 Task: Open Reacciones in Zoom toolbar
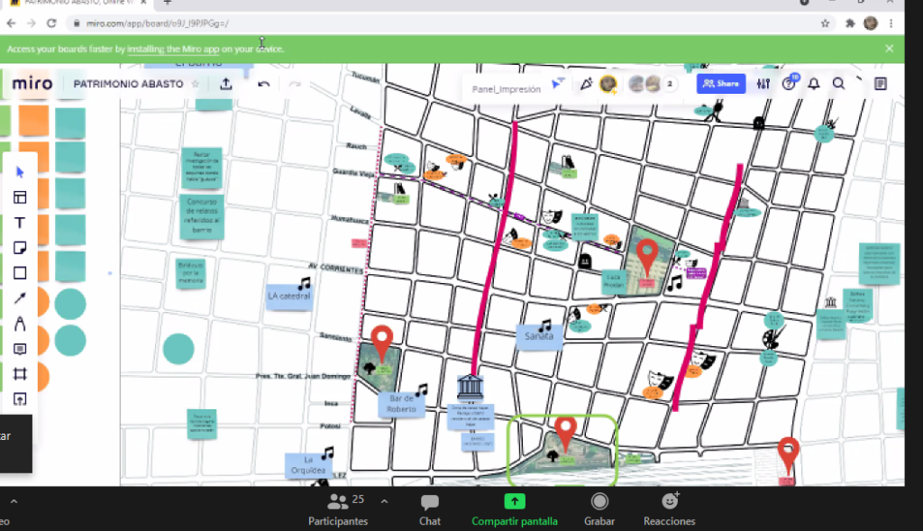669,508
